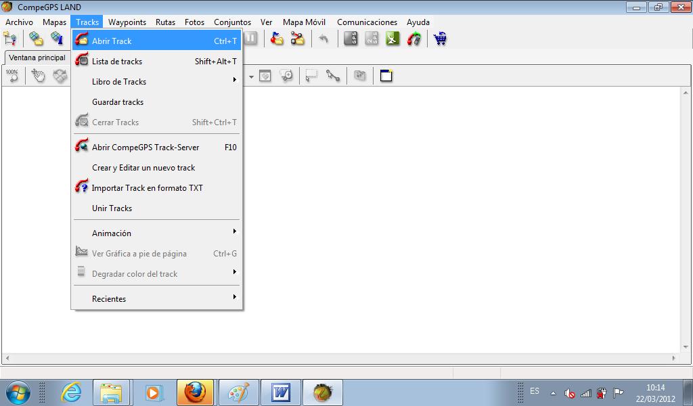Click the greyed pause button in toolbar
Image resolution: width=693 pixels, height=406 pixels.
250,39
